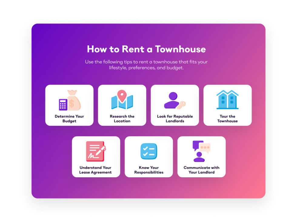The height and width of the screenshot is (222, 297).
Task: Select the "Communicate with Your Landlord" label
Action: [201, 170]
